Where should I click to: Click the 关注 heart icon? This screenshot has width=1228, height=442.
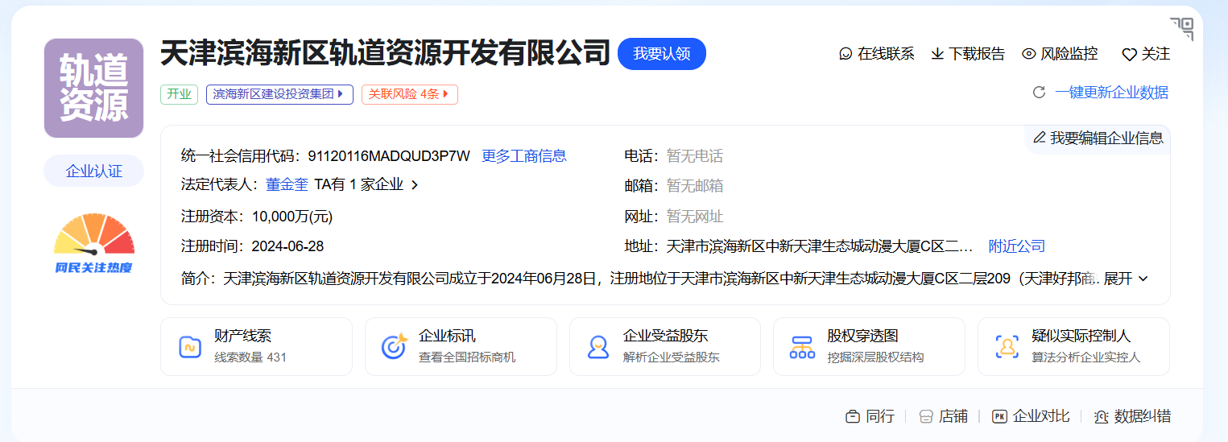click(1129, 55)
